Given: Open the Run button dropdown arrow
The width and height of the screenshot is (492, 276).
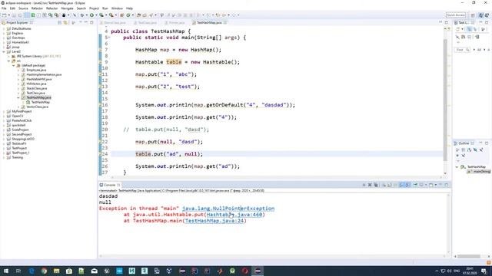Looking at the screenshot, I should [96, 15].
